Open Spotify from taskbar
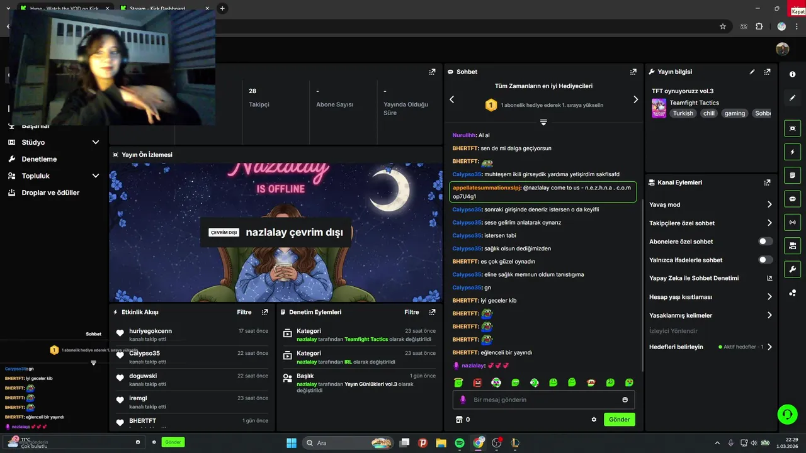The image size is (806, 453). (x=460, y=443)
